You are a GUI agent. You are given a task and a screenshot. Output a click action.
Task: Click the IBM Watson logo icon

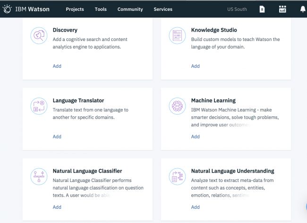coord(7,9)
